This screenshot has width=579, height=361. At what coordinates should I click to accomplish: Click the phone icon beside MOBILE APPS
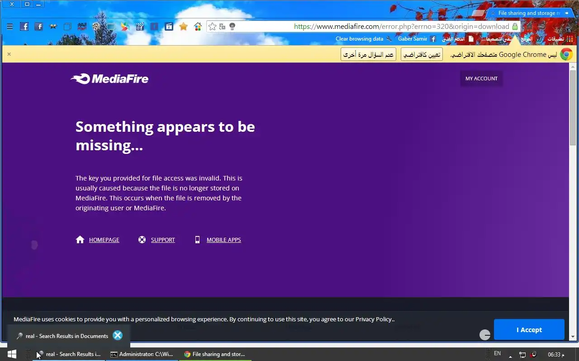197,240
